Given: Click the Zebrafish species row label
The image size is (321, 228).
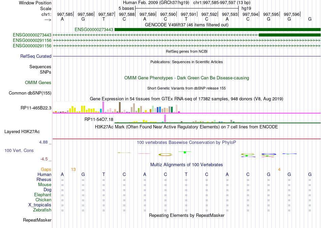Looking at the screenshot, I should pos(42,210).
